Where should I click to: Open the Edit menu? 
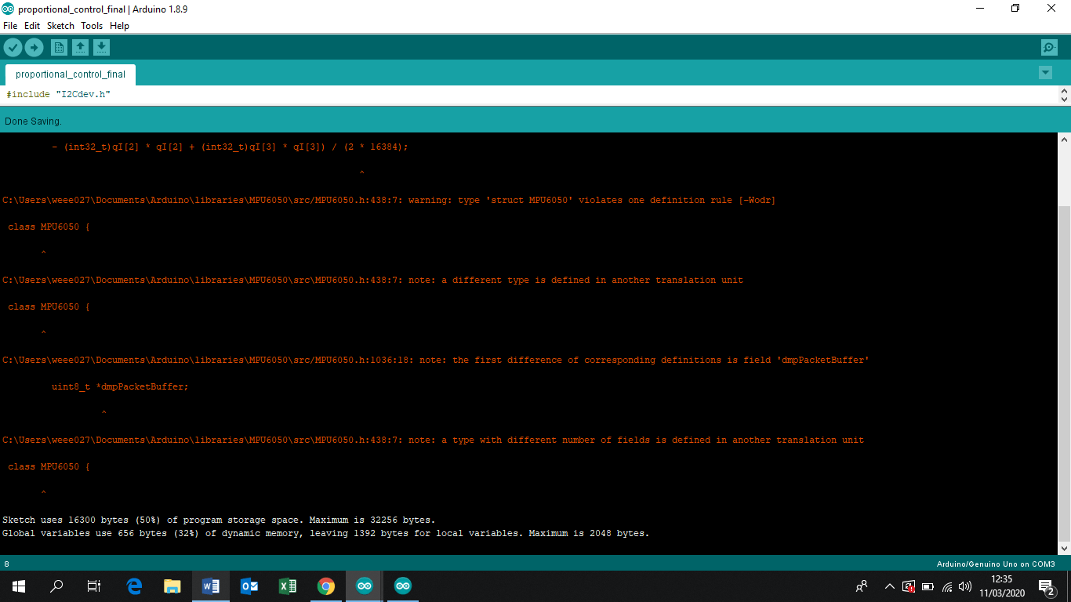(32, 26)
